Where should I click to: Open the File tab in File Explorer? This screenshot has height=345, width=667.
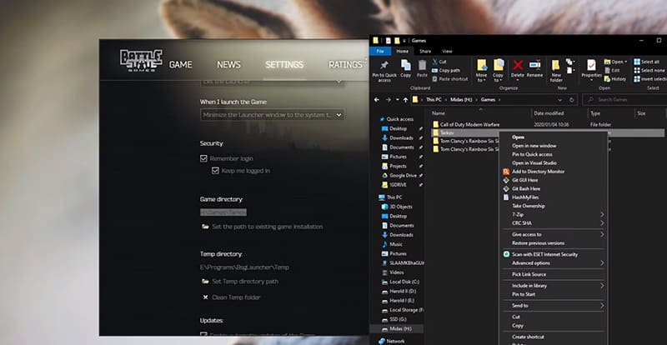pyautogui.click(x=380, y=51)
